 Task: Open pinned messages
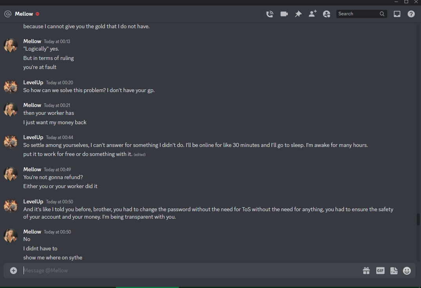click(x=298, y=14)
